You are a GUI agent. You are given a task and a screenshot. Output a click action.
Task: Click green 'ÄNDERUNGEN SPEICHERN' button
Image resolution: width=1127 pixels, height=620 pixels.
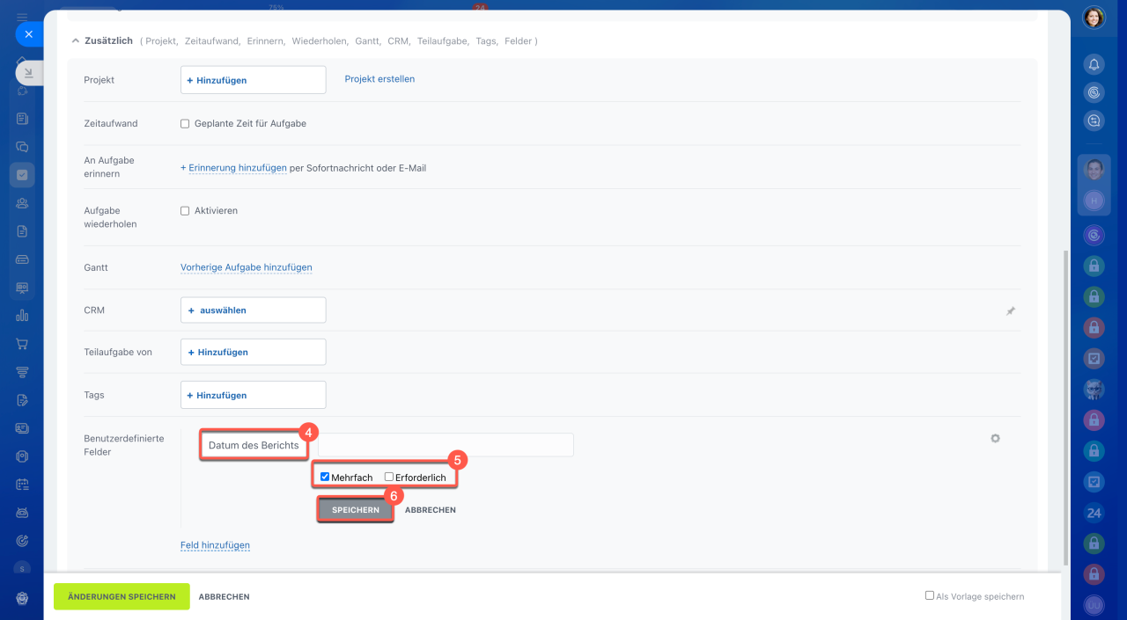122,596
